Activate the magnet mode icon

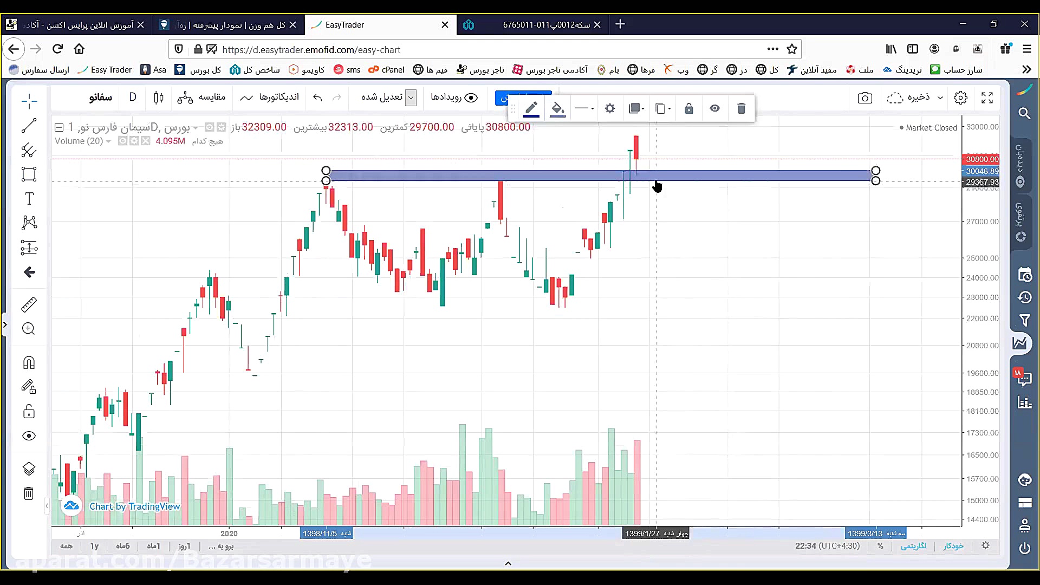[29, 362]
